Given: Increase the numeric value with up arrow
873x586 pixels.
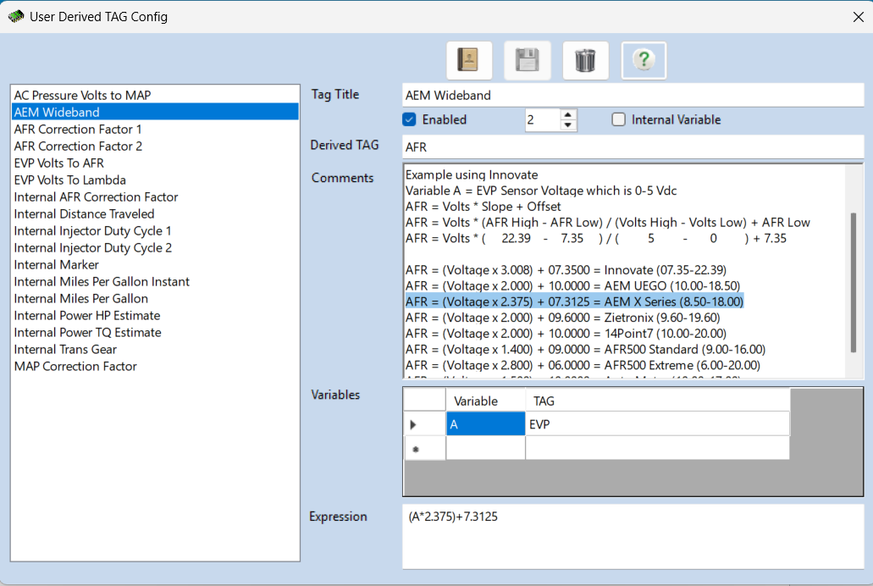Looking at the screenshot, I should [568, 114].
